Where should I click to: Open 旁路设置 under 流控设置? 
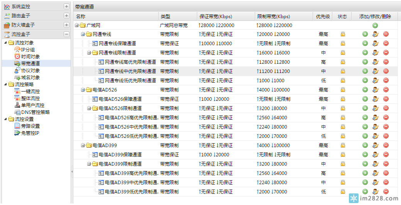[x=30, y=126]
